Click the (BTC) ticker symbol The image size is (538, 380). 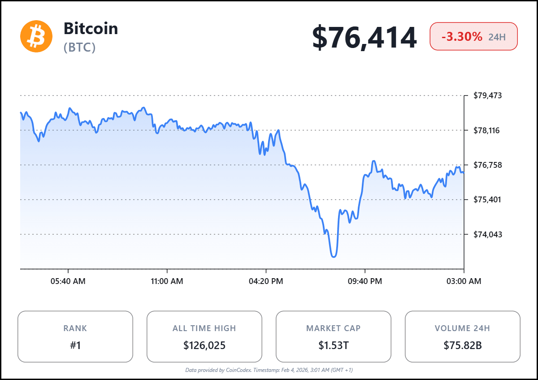pyautogui.click(x=79, y=47)
